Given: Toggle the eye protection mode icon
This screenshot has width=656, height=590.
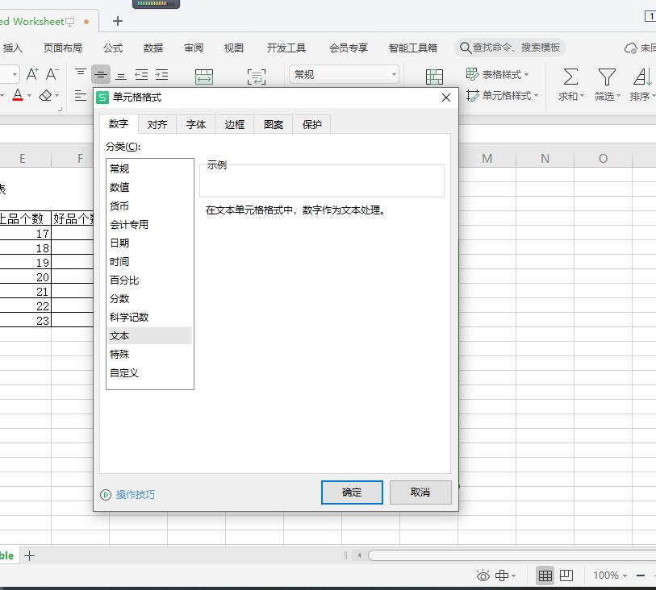Looking at the screenshot, I should [483, 575].
